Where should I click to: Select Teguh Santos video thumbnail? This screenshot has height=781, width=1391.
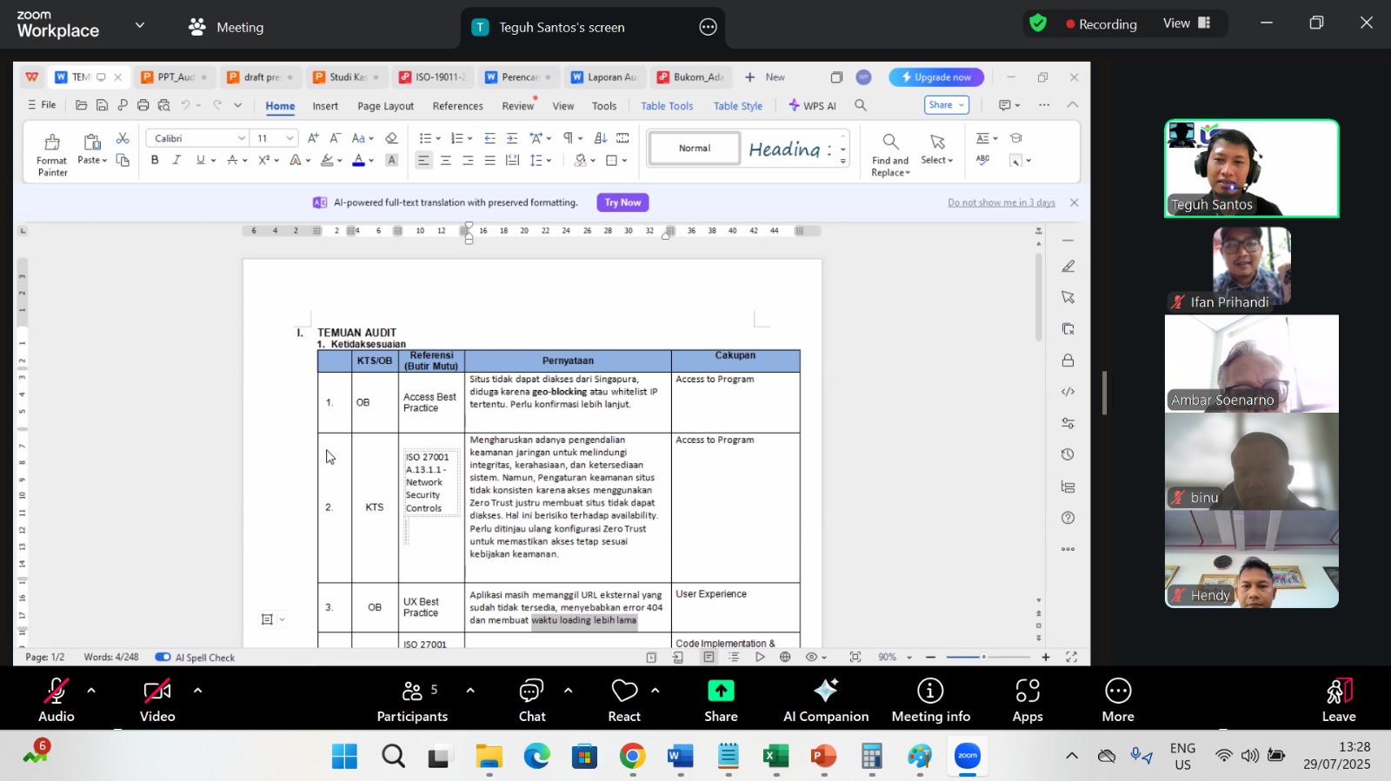tap(1251, 169)
